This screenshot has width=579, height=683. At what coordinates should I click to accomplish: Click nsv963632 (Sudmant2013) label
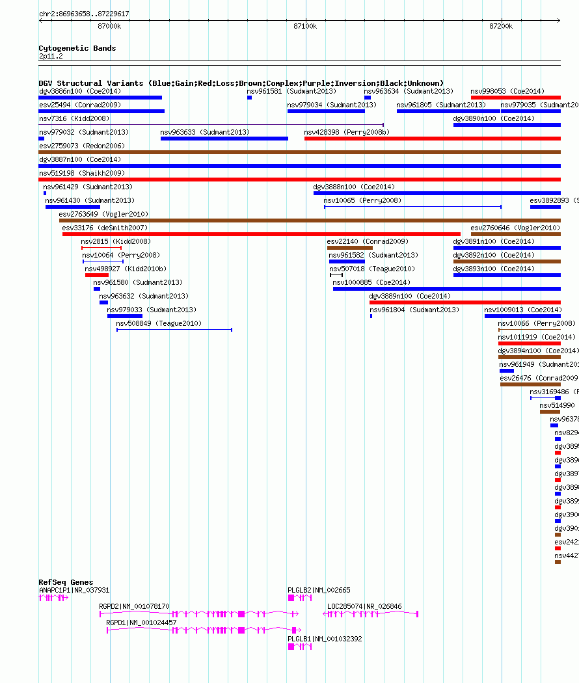click(x=144, y=296)
